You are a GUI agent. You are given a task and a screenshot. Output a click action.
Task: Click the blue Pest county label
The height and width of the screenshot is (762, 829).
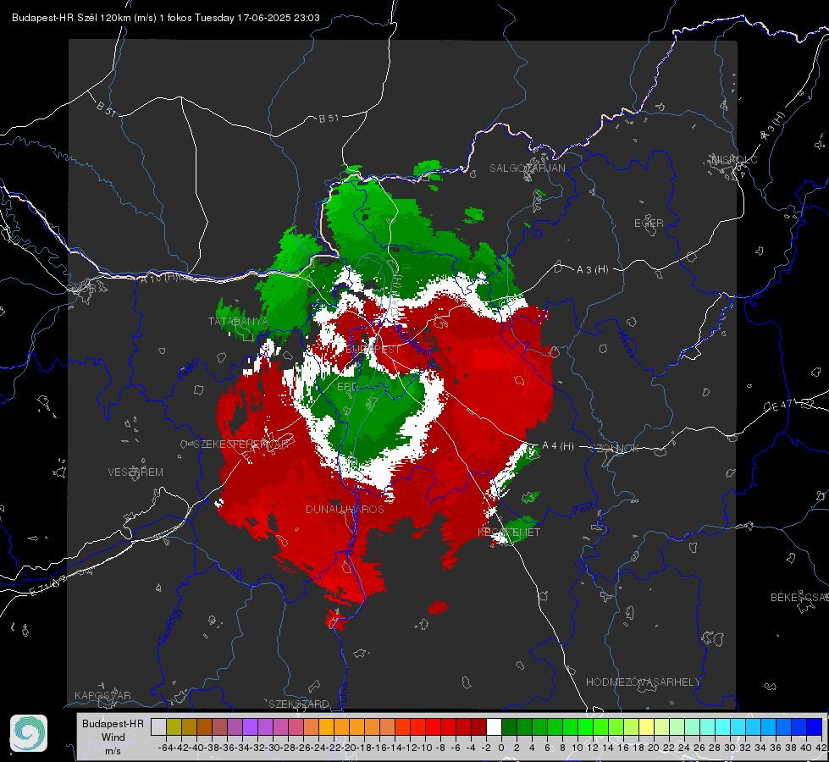point(583,509)
